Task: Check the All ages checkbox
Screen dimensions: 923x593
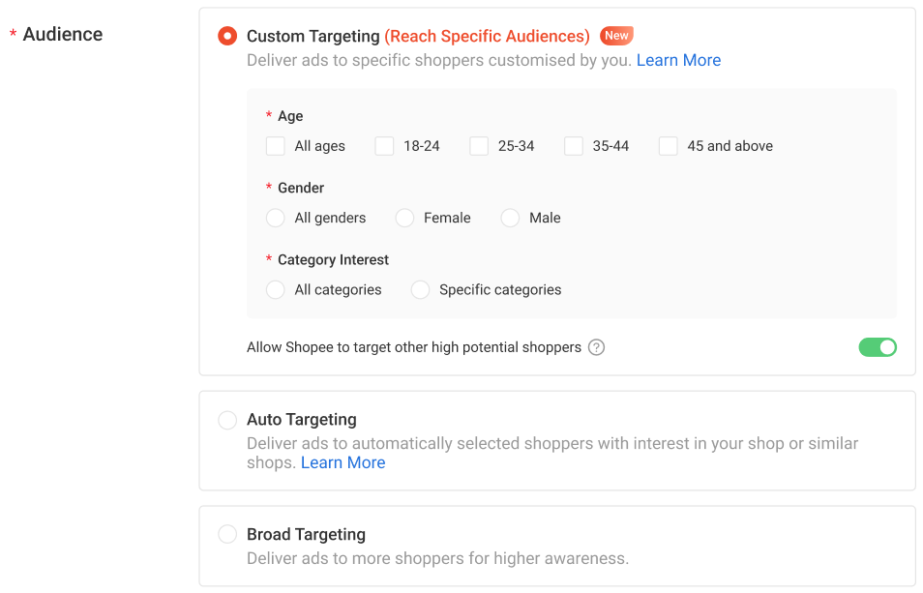Action: [276, 146]
